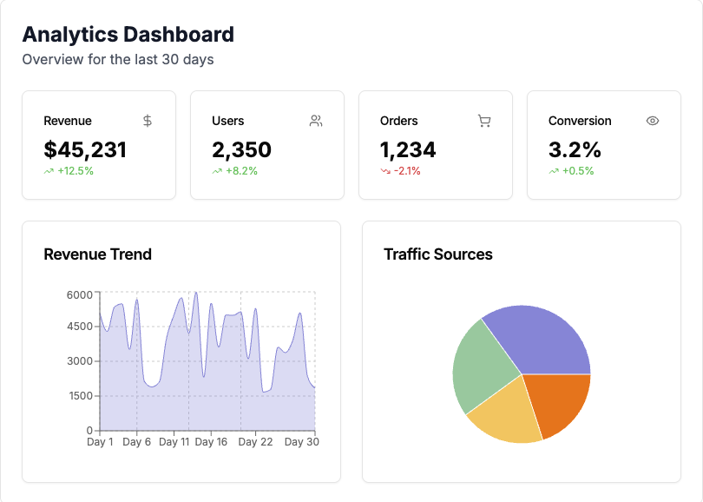Image resolution: width=703 pixels, height=502 pixels.
Task: Click the Revenue Trend chart title
Action: pos(97,254)
